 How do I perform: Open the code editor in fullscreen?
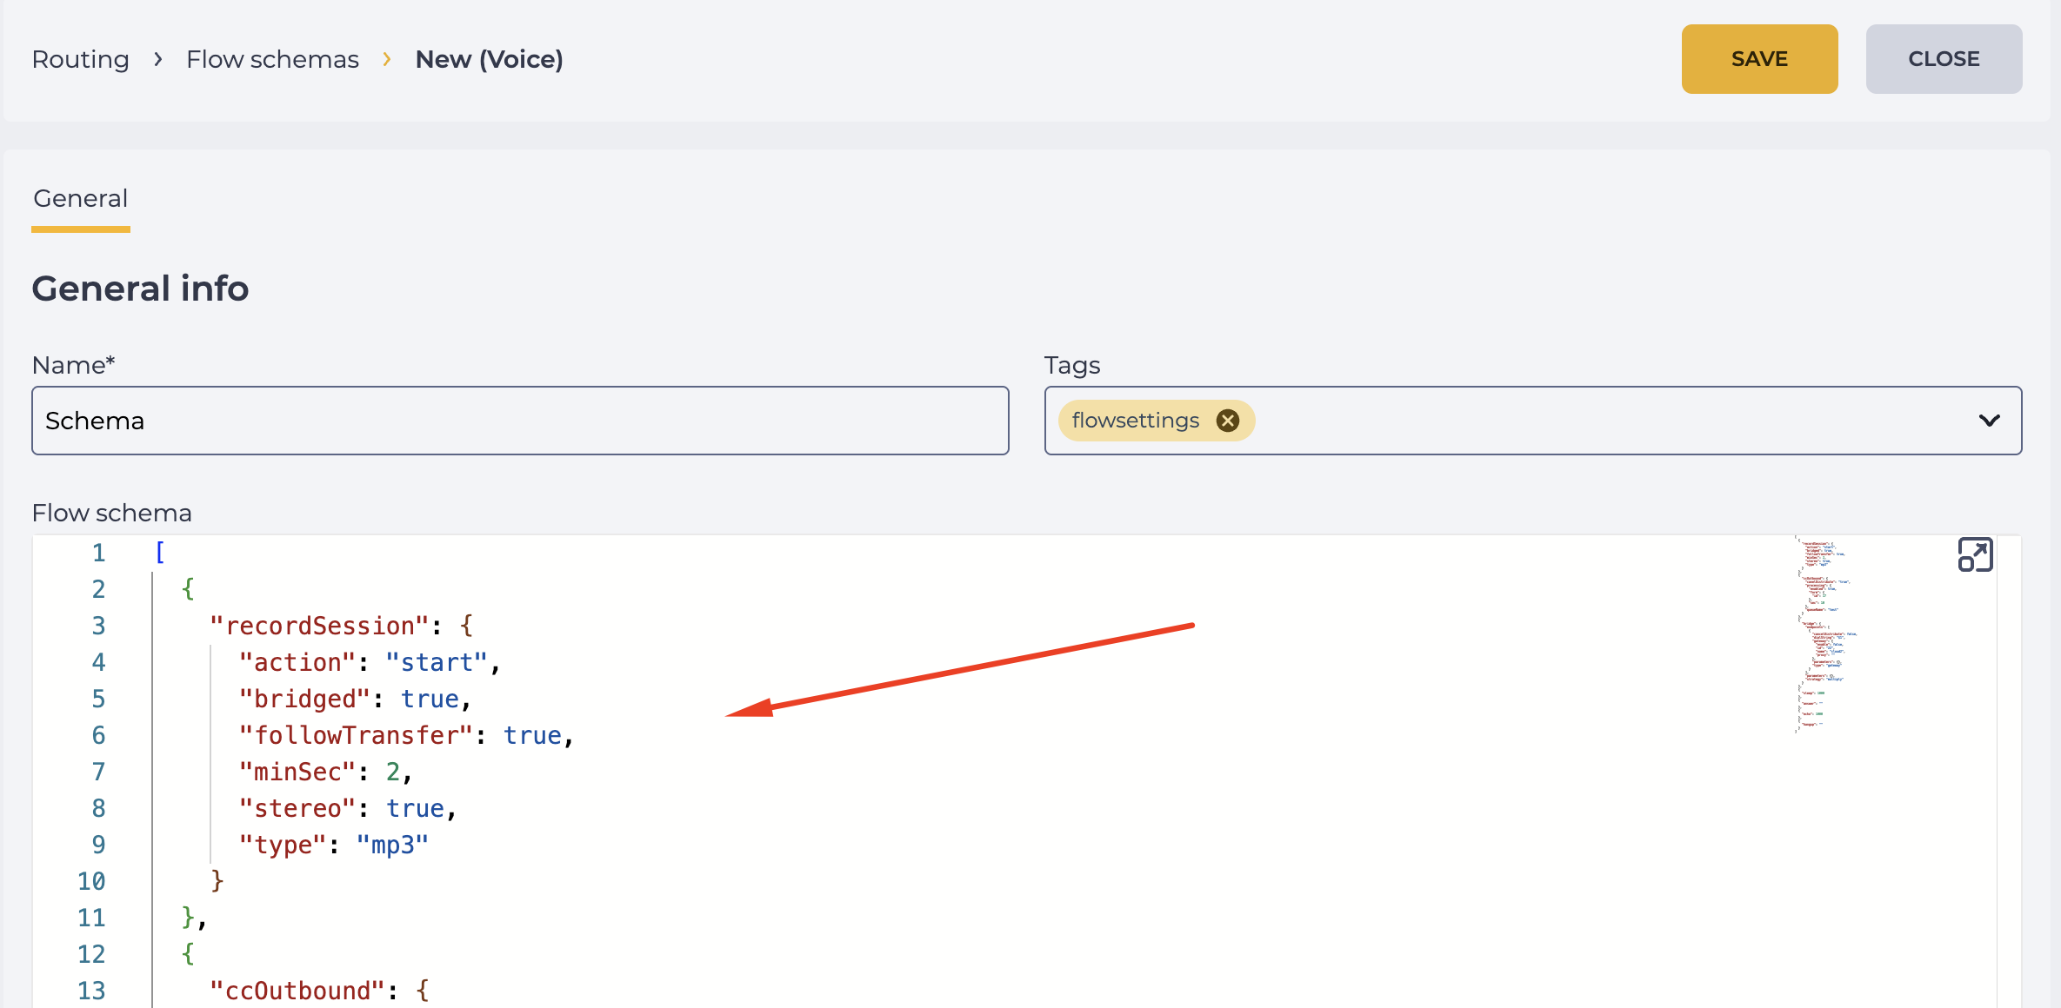tap(1975, 555)
